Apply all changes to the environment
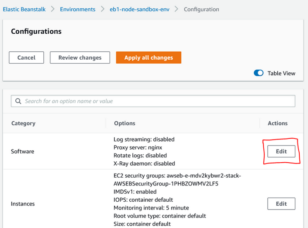The image size is (308, 228). 149,57
